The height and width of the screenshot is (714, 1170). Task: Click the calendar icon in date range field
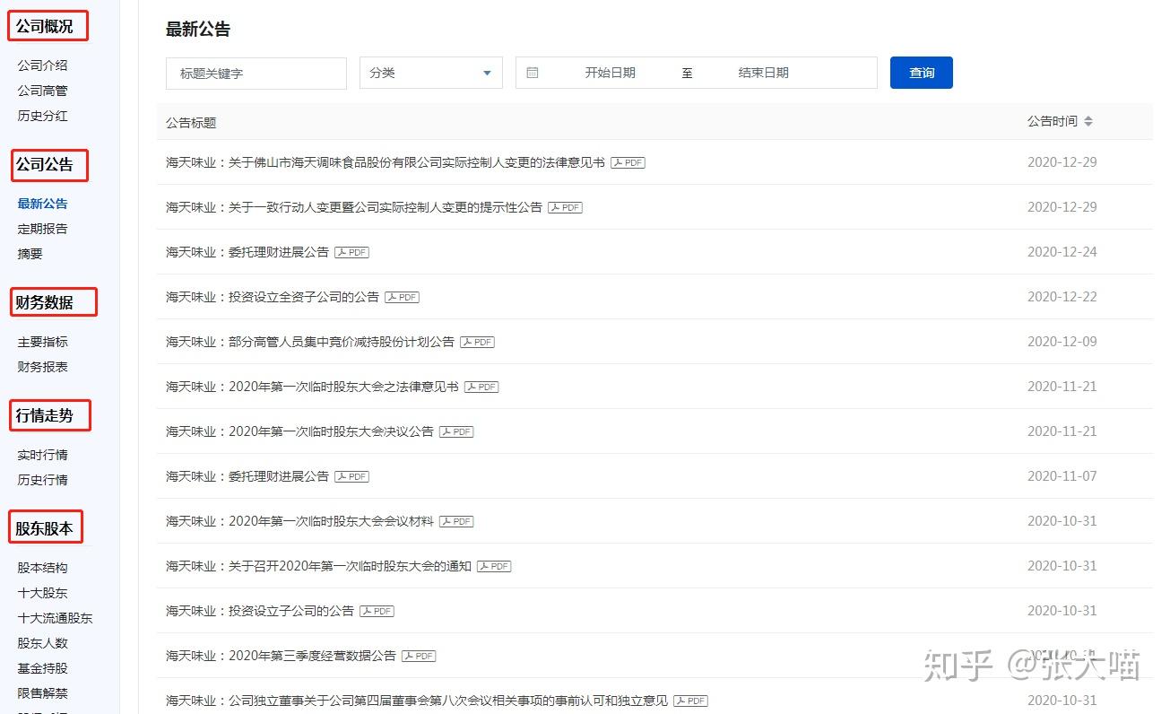[533, 73]
